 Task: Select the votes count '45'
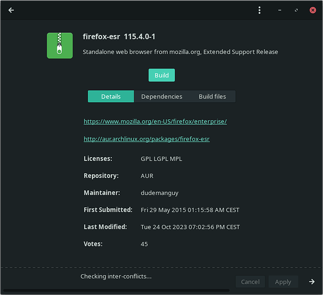[144, 244]
